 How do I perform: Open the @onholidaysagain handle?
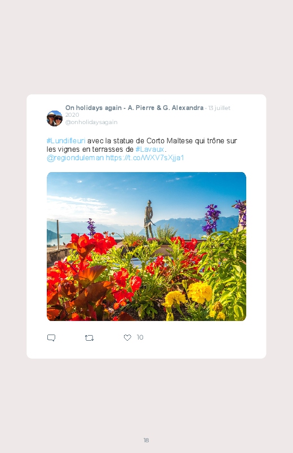[x=91, y=122]
